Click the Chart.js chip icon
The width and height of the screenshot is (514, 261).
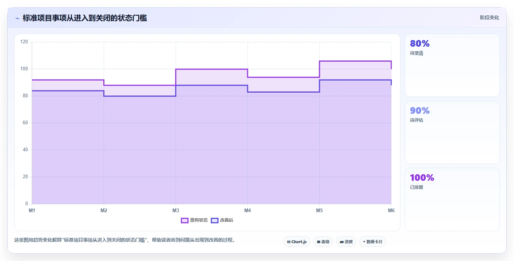[x=289, y=242]
